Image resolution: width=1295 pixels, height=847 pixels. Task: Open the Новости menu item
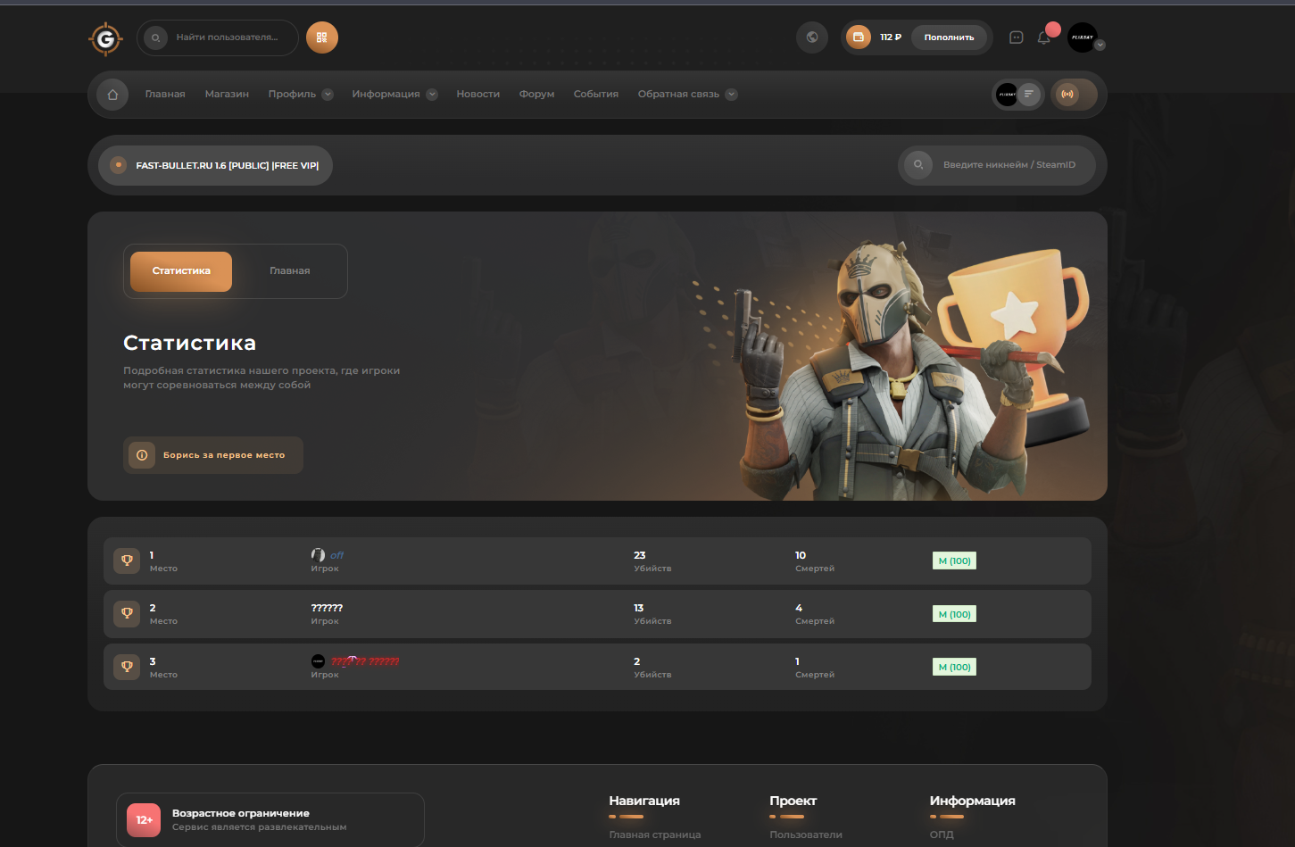pyautogui.click(x=478, y=94)
